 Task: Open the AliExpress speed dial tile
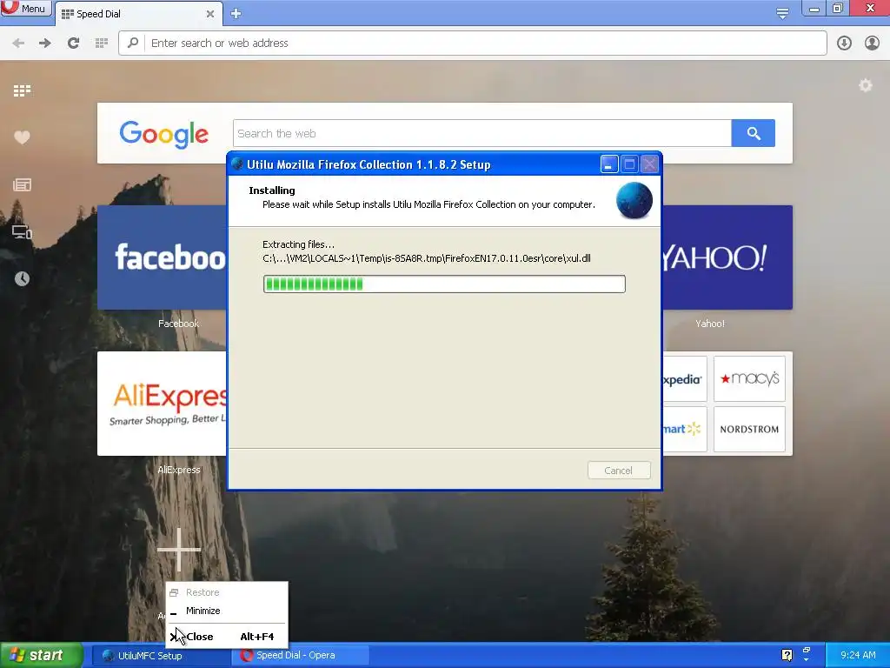pyautogui.click(x=162, y=404)
